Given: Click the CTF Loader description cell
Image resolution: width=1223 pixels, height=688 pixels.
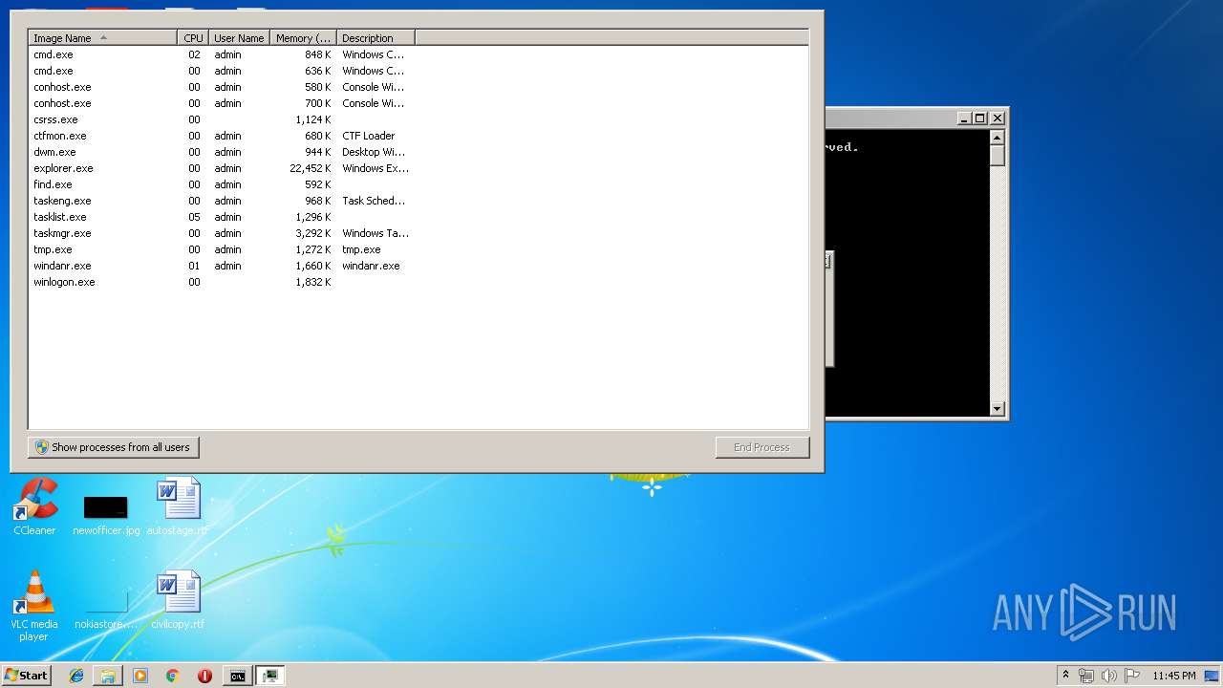Looking at the screenshot, I should coord(369,136).
